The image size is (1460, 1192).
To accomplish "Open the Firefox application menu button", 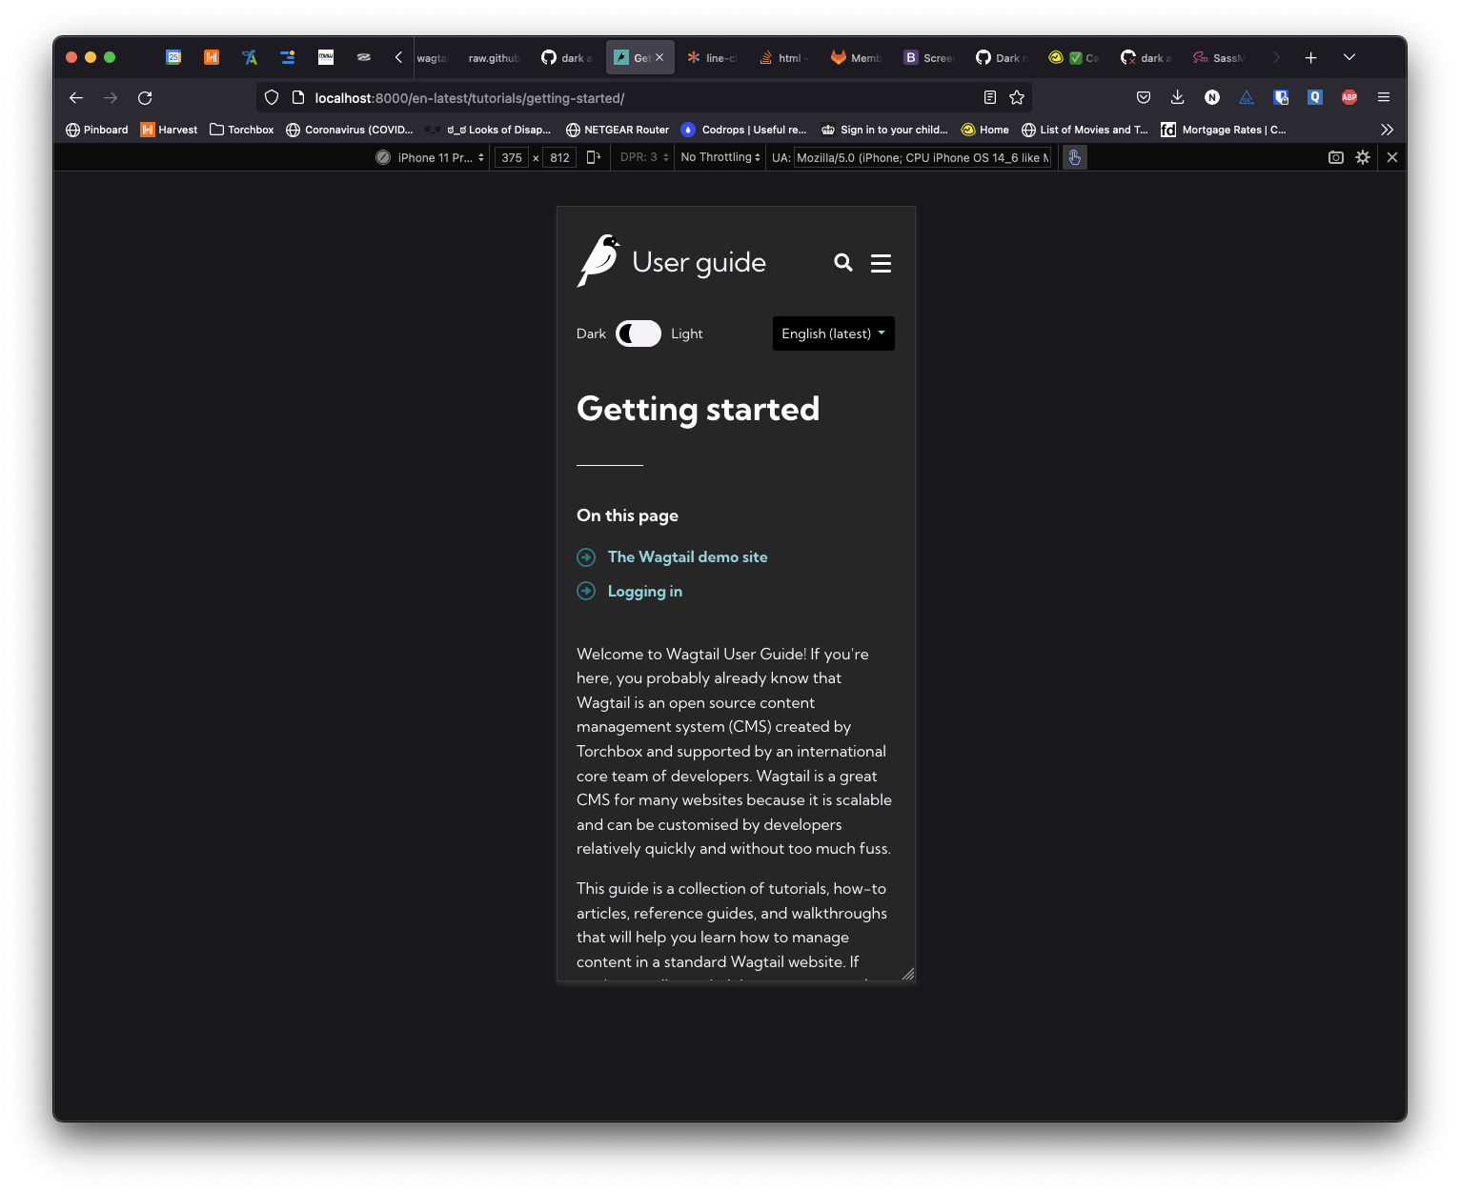I will [x=1384, y=97].
